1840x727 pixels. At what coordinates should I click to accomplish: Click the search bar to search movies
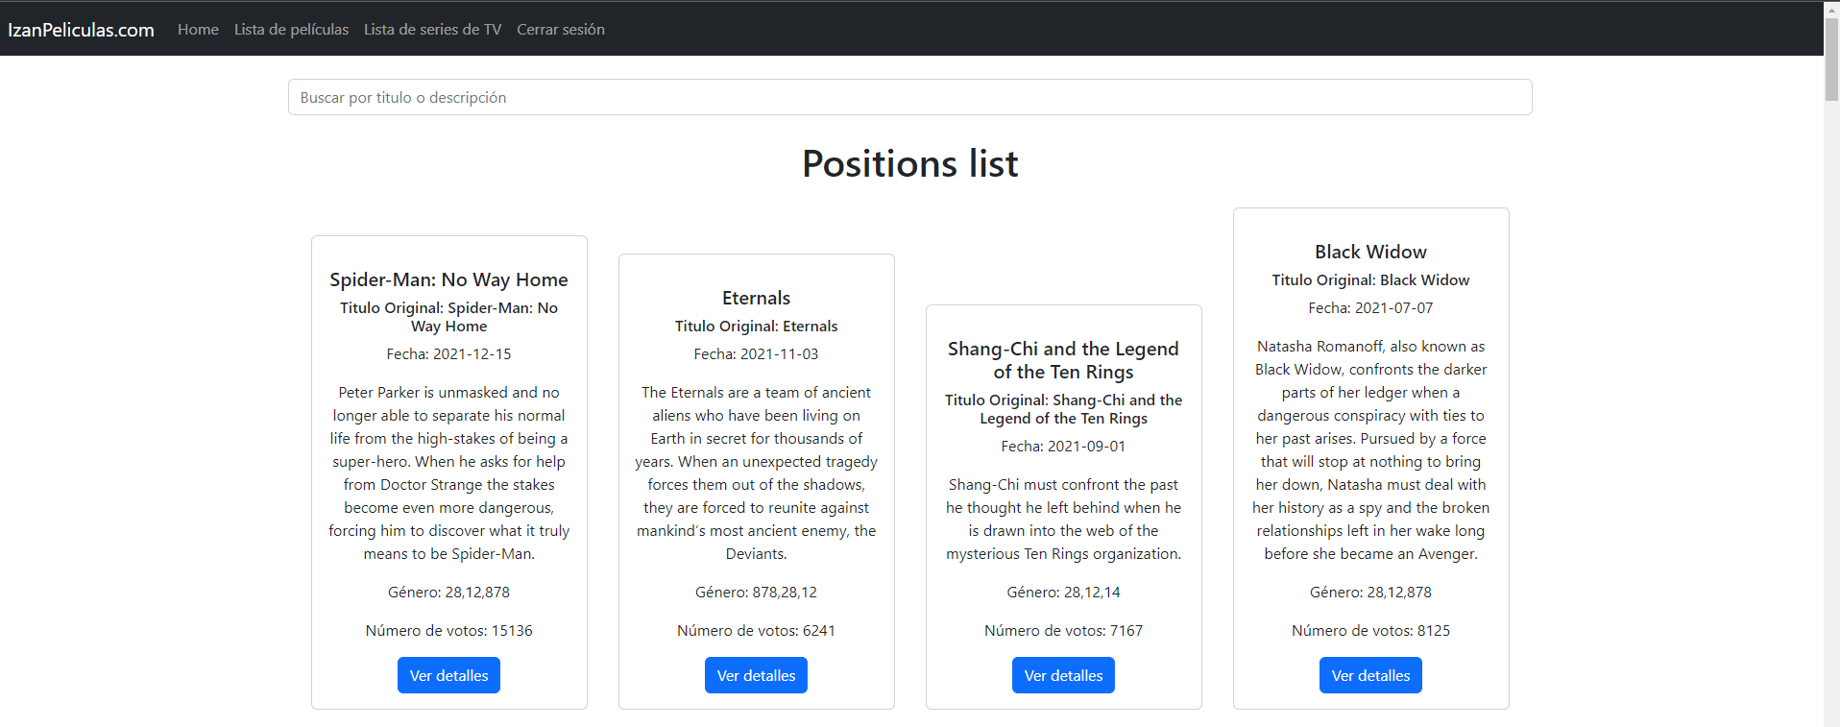pos(908,97)
